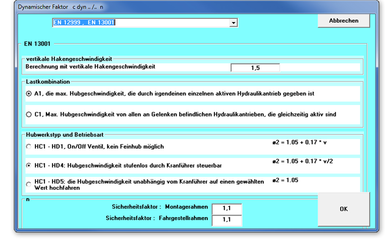Open the EN 12999, EN 13001 dropdown arrow
The width and height of the screenshot is (391, 242).
tap(233, 23)
